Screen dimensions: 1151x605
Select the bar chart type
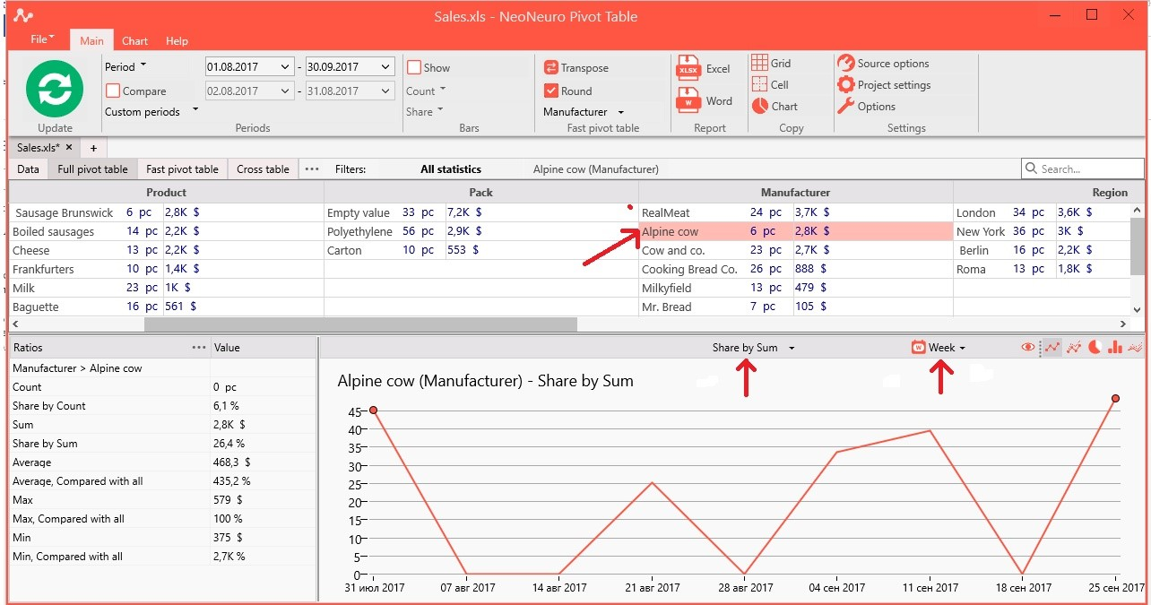click(x=1115, y=348)
